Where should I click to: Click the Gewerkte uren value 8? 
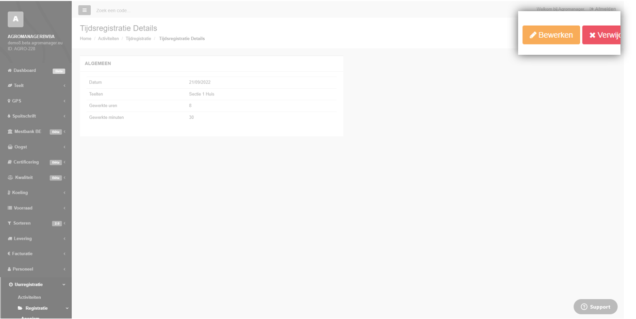click(190, 106)
